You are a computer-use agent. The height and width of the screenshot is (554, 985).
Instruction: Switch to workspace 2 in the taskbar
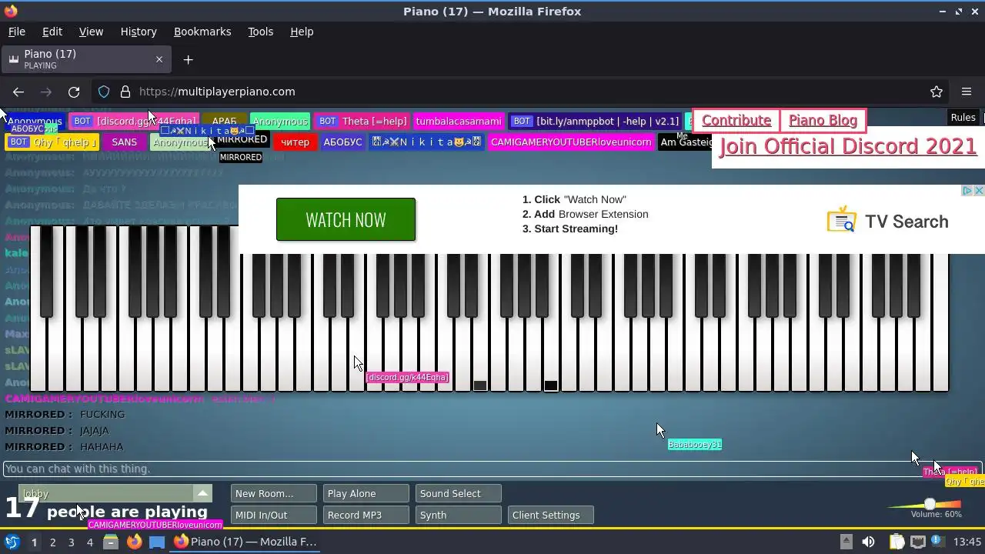tap(52, 542)
